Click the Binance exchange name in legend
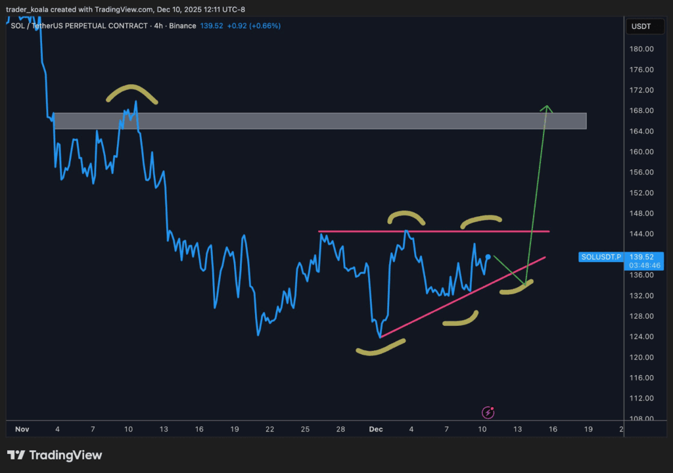 [x=183, y=26]
